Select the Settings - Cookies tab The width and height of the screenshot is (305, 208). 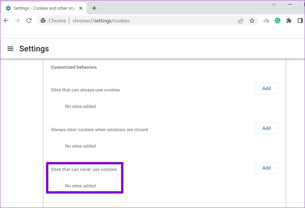tap(44, 8)
